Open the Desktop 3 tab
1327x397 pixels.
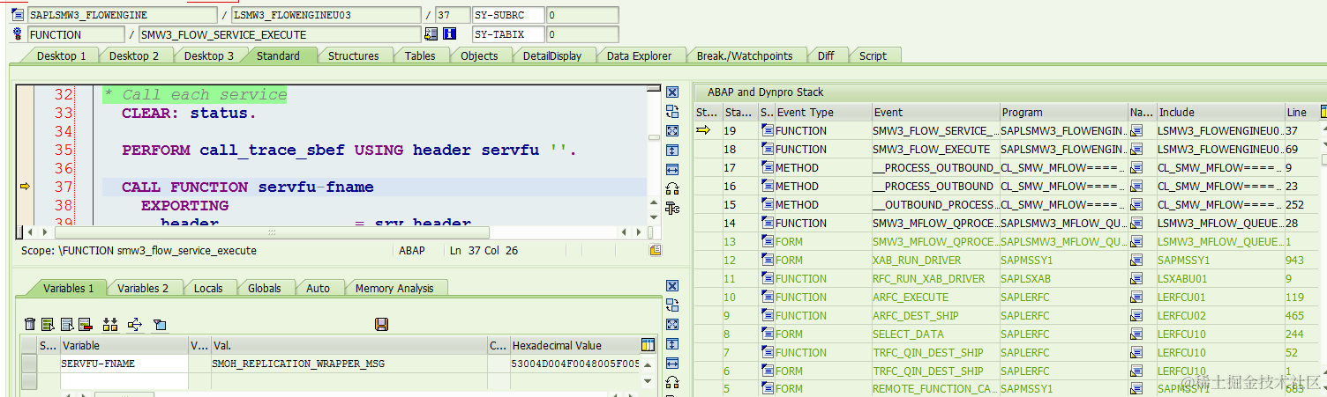tap(209, 55)
